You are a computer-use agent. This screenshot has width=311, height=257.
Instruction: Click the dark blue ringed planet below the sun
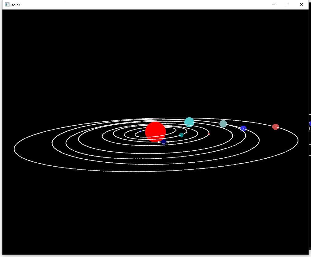click(x=163, y=142)
